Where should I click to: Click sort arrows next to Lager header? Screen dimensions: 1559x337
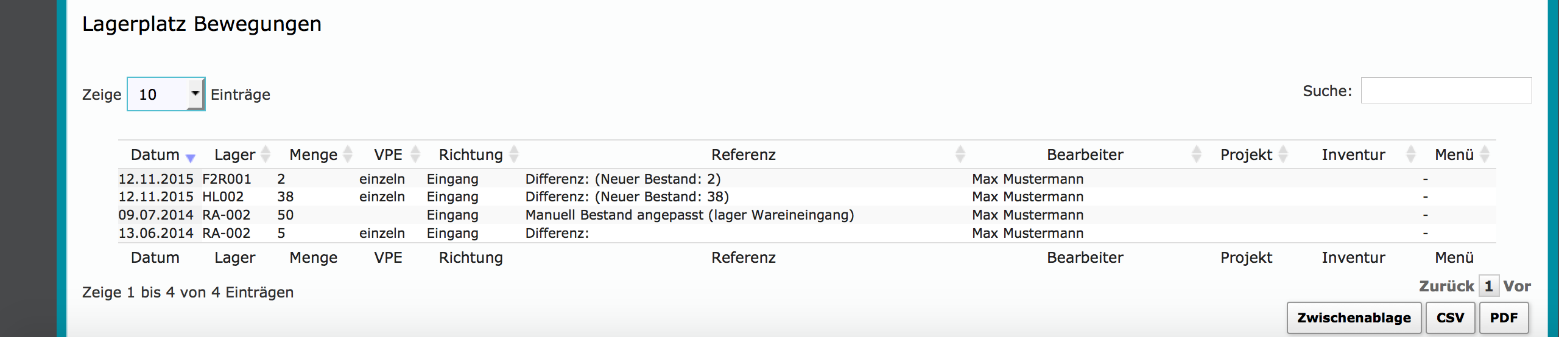tap(266, 155)
